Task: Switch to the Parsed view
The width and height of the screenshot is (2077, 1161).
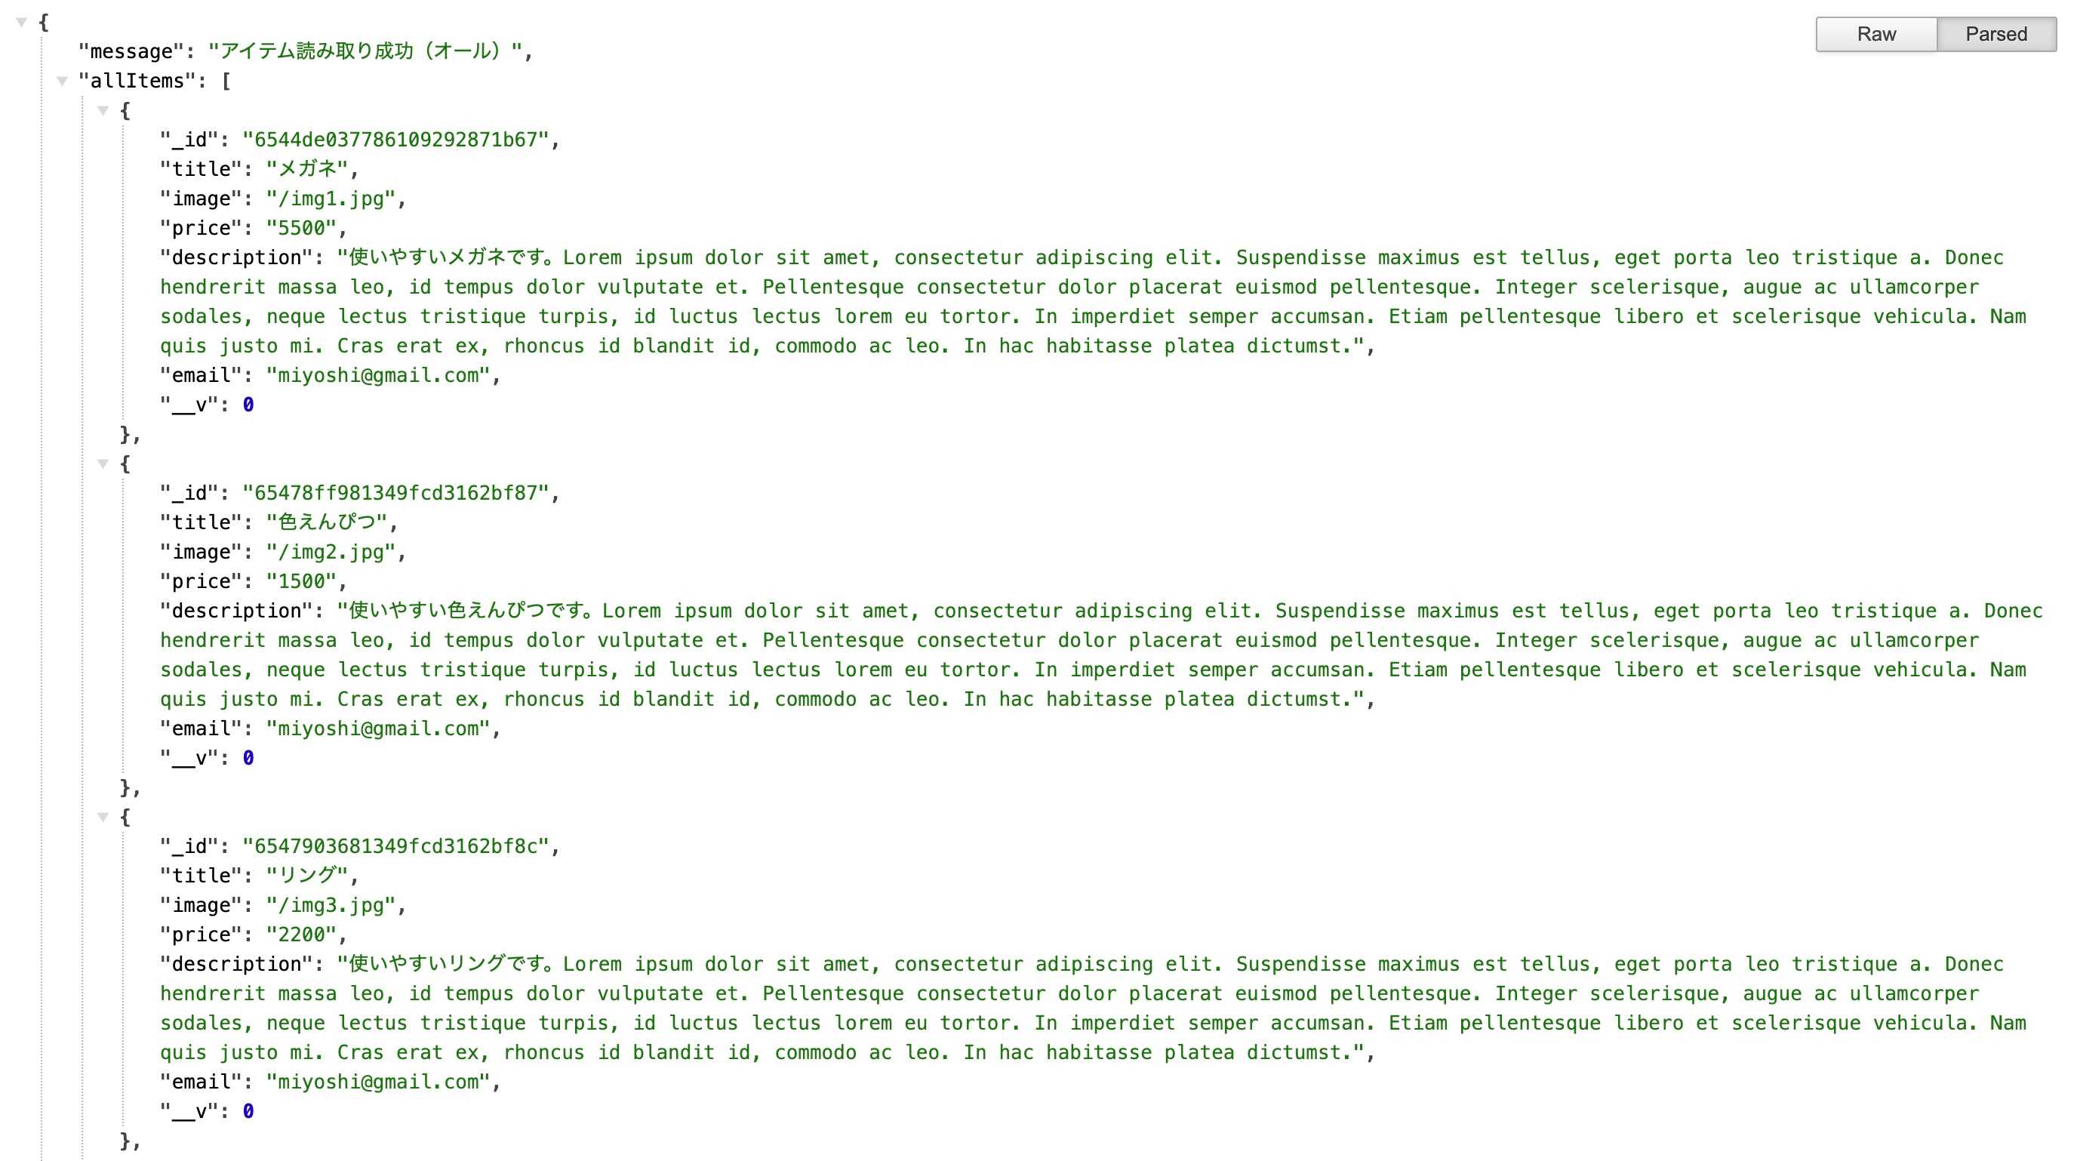Action: [1996, 34]
